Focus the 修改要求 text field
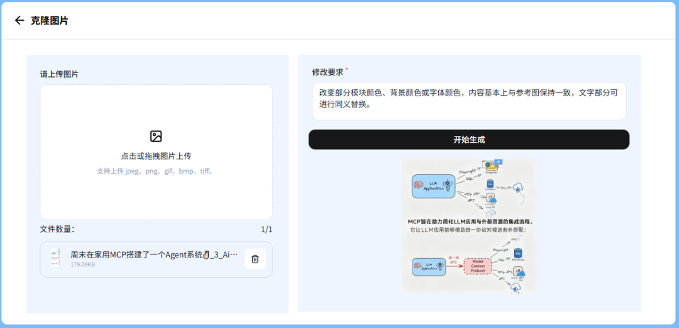Screen dimensions: 679x328 click(x=469, y=101)
